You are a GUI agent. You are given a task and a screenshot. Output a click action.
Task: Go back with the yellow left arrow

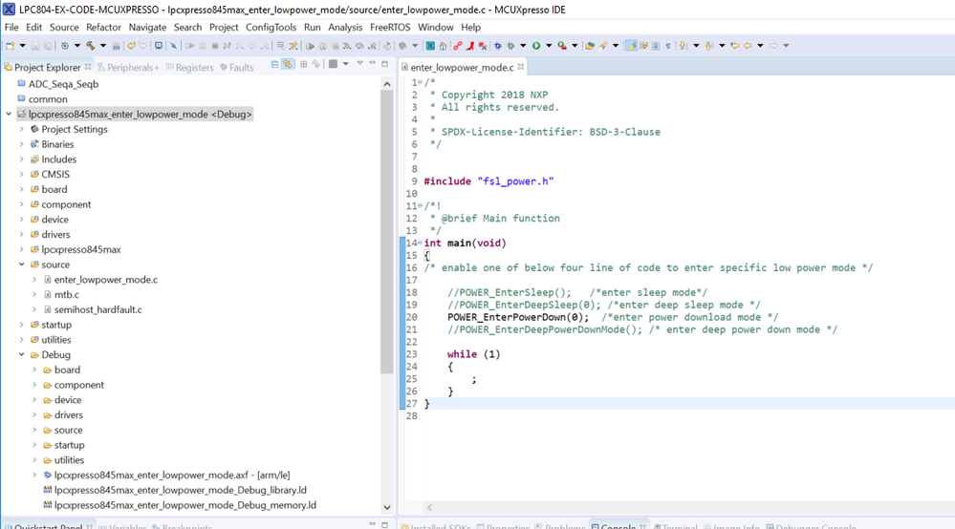point(748,46)
